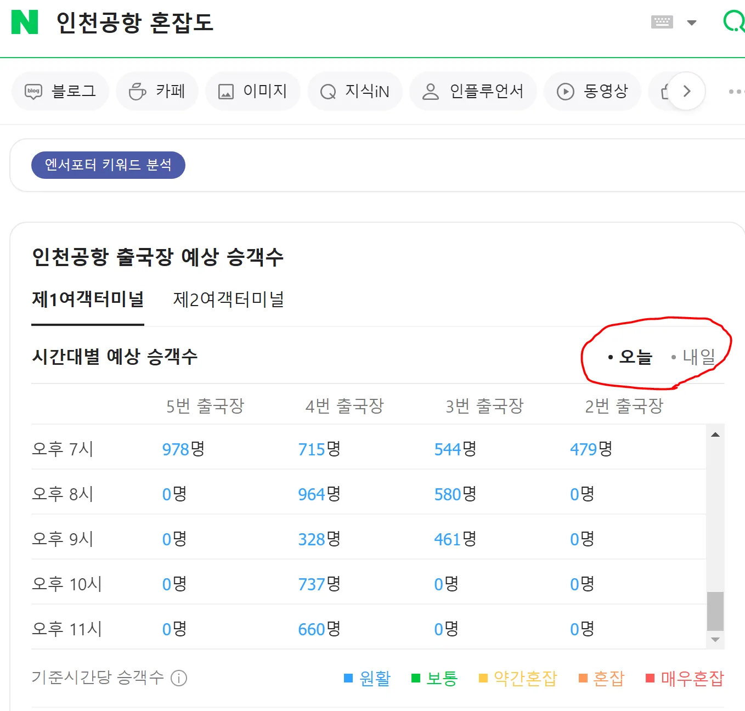Click the red 매우혼잡 legend swatch
Image resolution: width=745 pixels, height=711 pixels.
point(649,678)
